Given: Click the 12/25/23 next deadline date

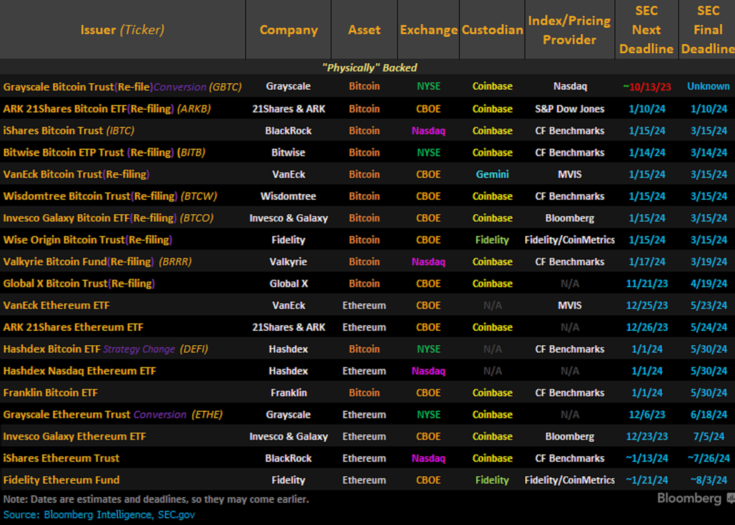Looking at the screenshot, I should [647, 305].
